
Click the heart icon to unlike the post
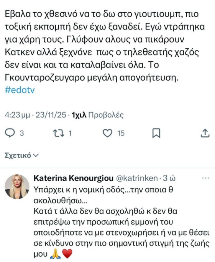[107, 133]
